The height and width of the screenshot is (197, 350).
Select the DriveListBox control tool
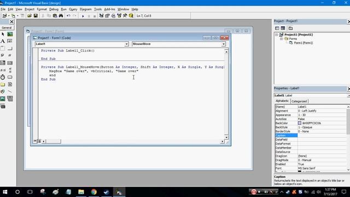(10, 77)
